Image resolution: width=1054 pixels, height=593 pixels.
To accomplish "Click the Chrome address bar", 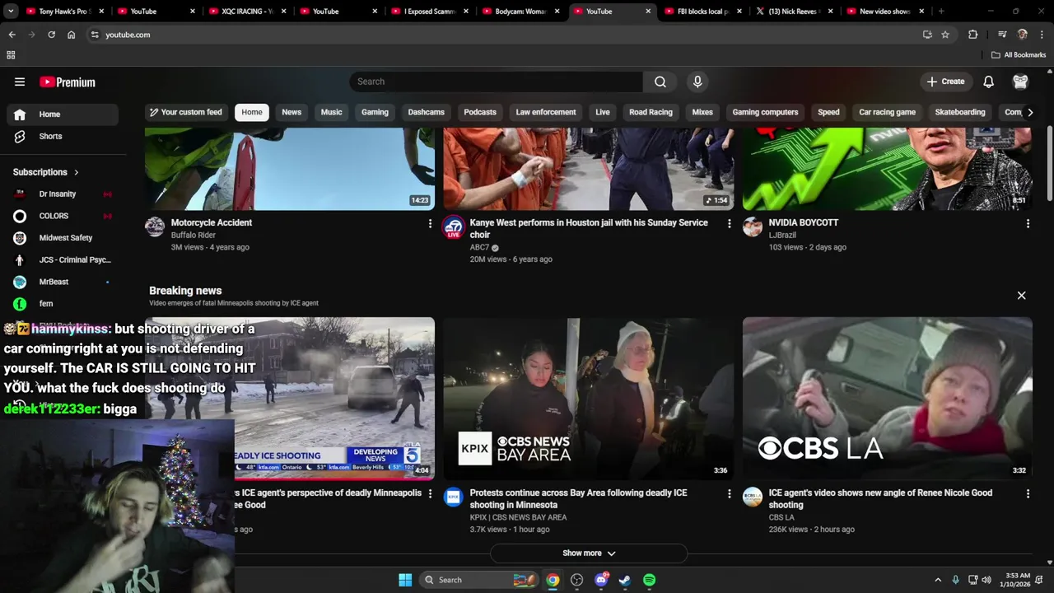I will pyautogui.click(x=502, y=35).
